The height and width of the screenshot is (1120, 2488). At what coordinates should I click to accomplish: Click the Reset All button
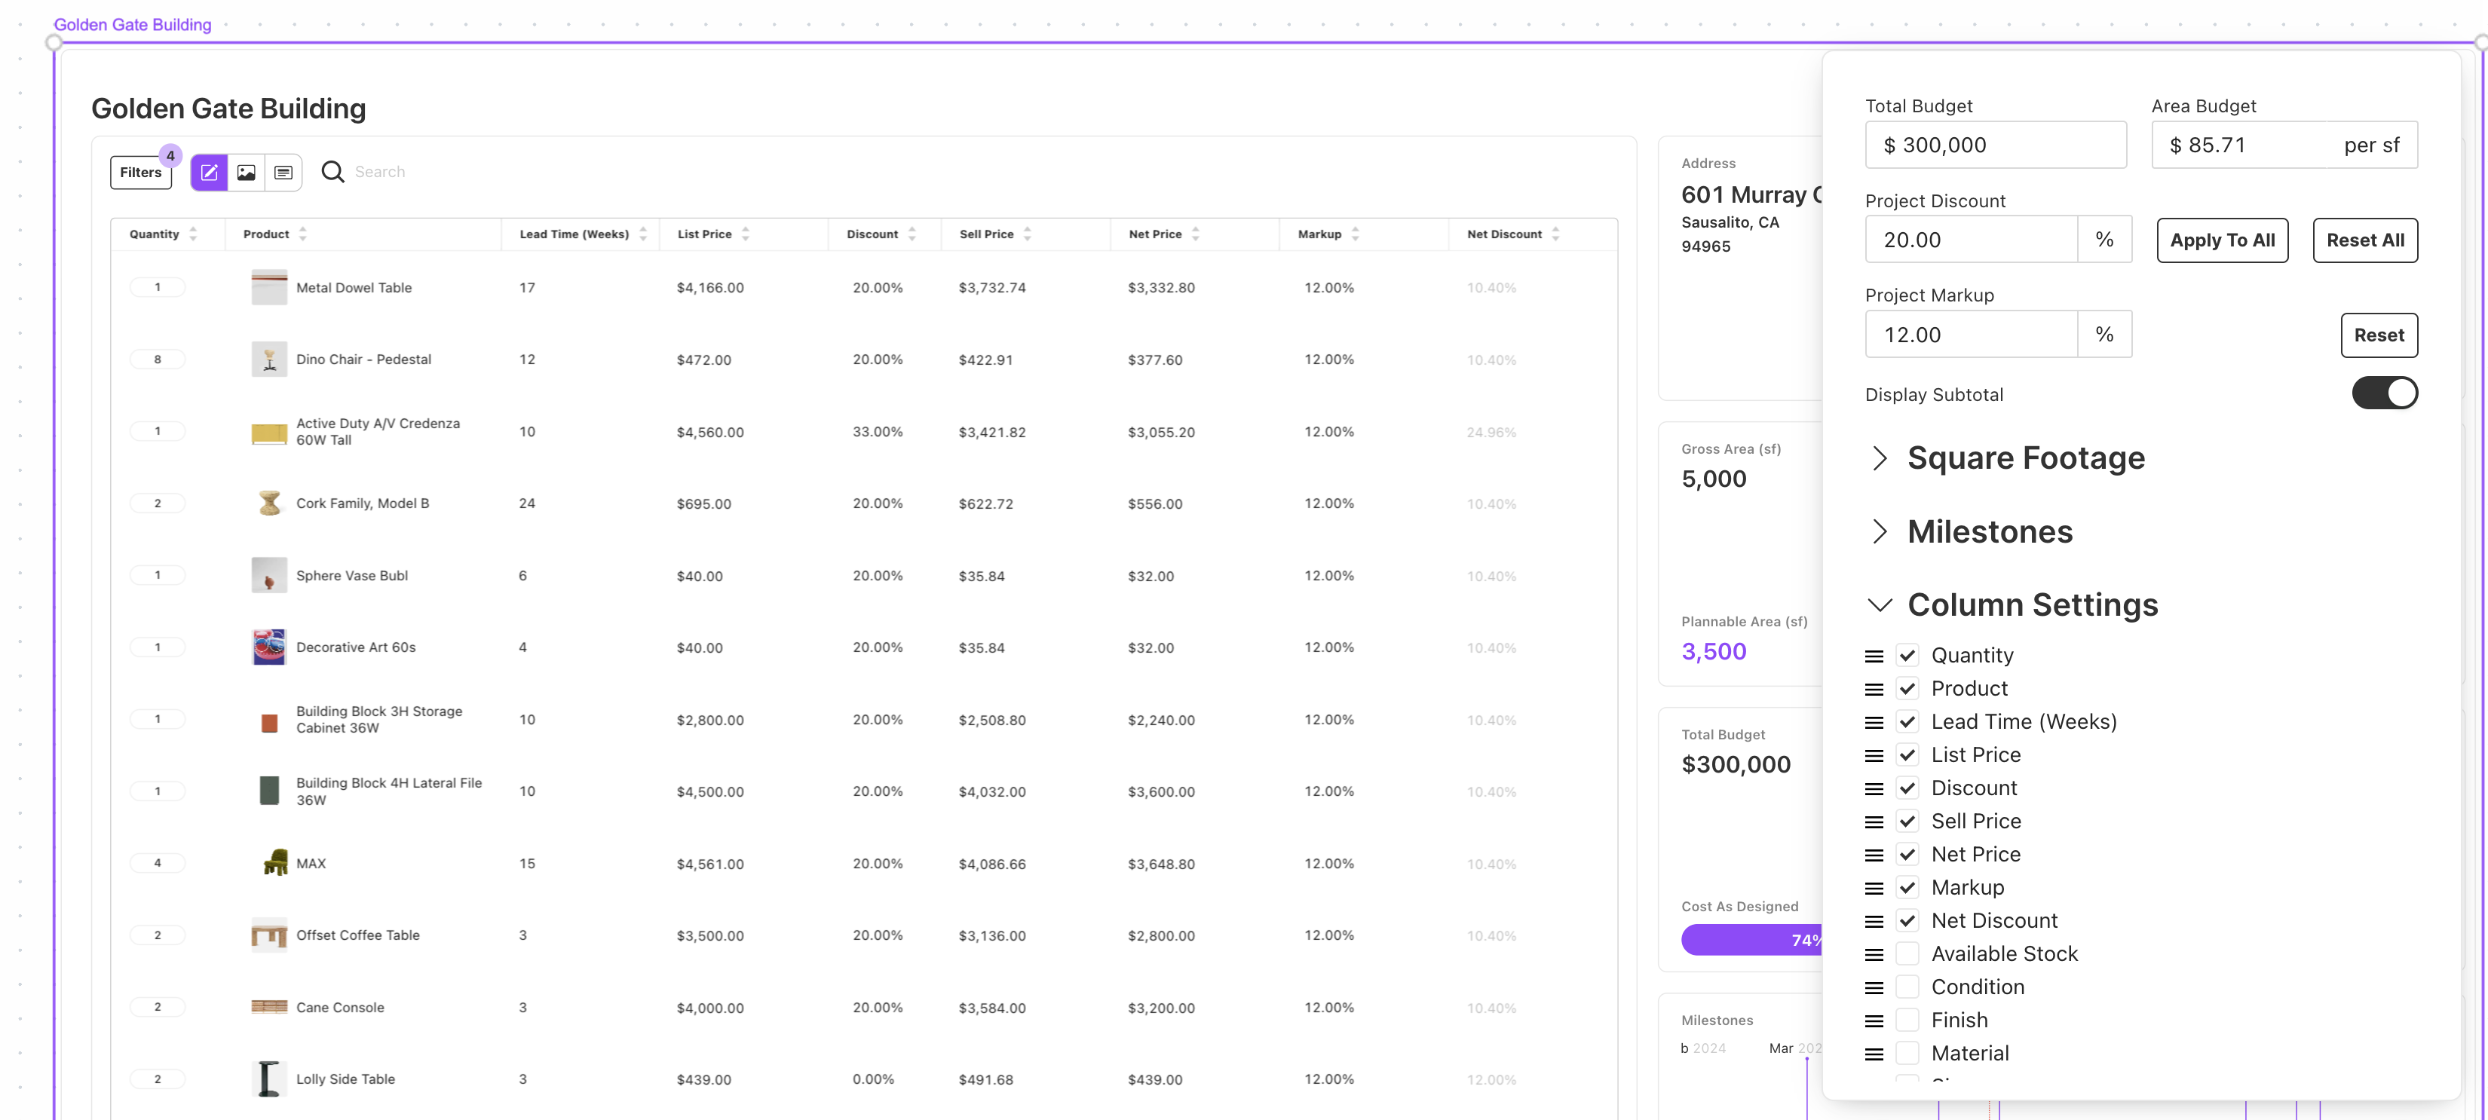pos(2364,240)
